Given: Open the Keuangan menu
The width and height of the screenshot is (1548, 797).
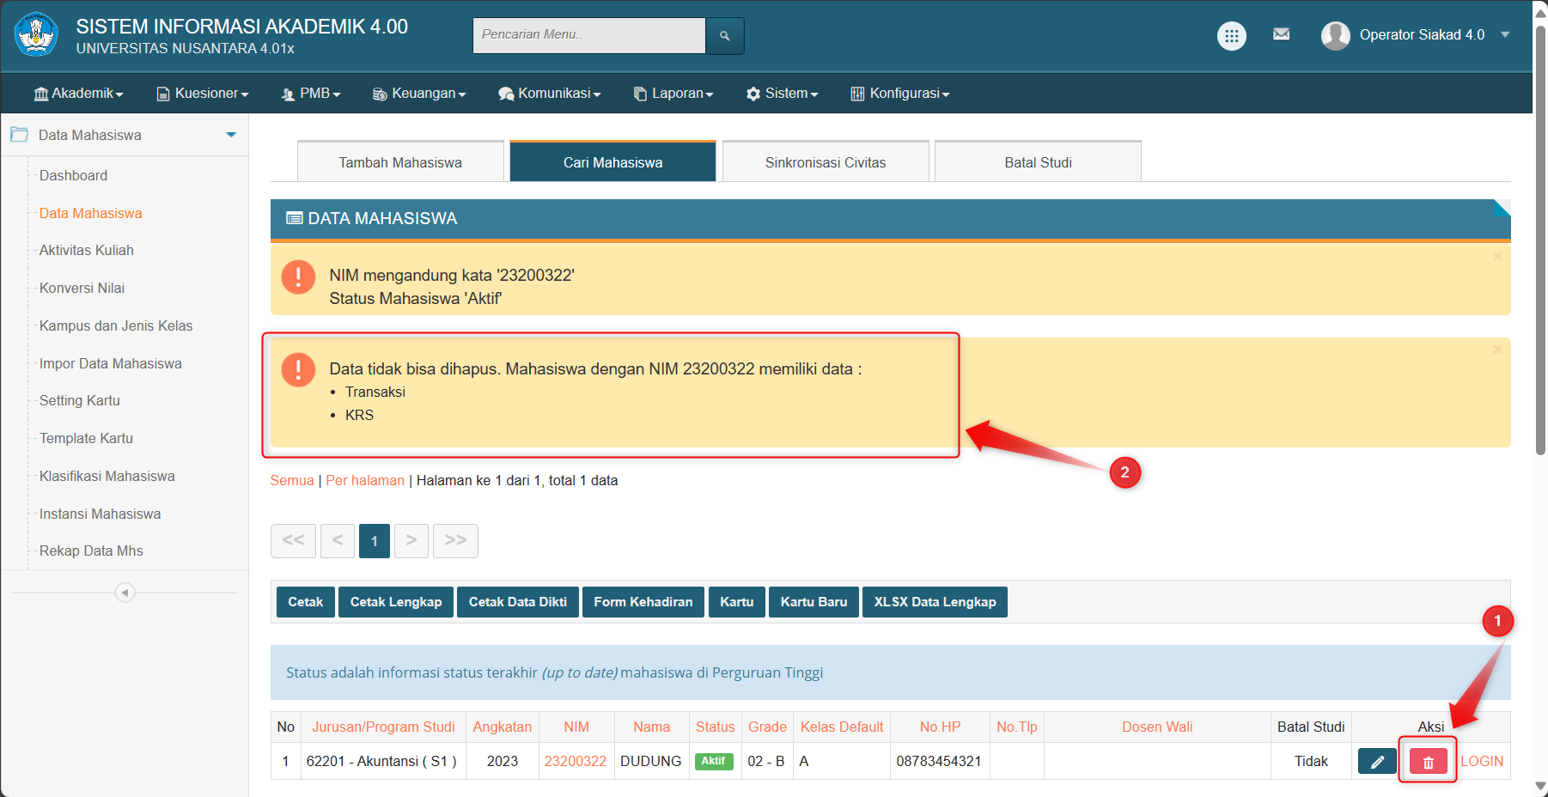Looking at the screenshot, I should pos(419,94).
